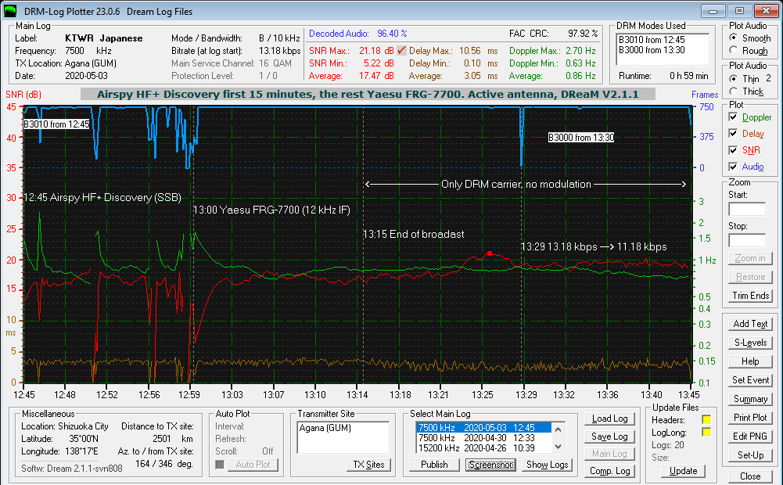The height and width of the screenshot is (485, 783).
Task: Click the Show Logs button
Action: click(x=547, y=465)
